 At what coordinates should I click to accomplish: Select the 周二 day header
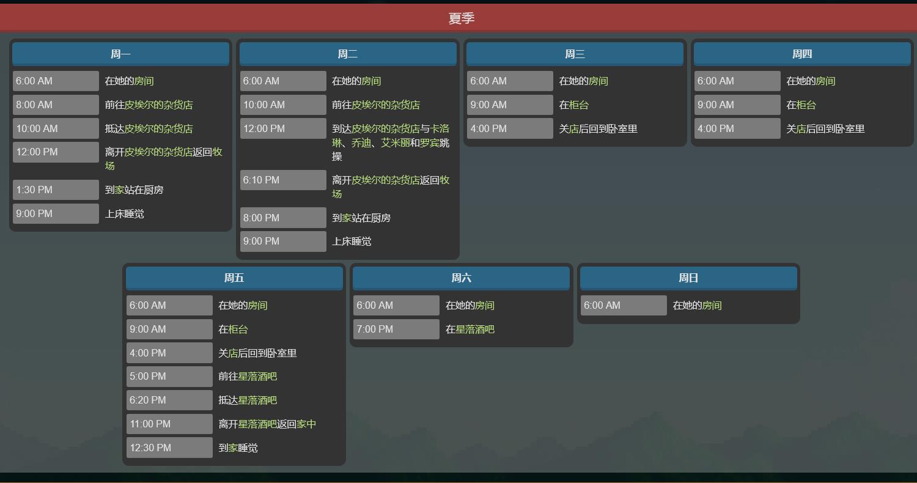[348, 54]
